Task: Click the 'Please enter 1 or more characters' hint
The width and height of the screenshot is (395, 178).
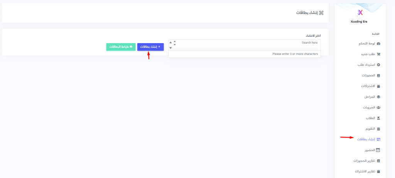Action: (295, 54)
